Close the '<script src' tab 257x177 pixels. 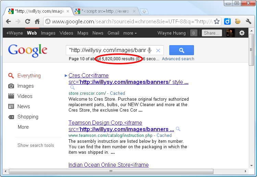(x=134, y=11)
